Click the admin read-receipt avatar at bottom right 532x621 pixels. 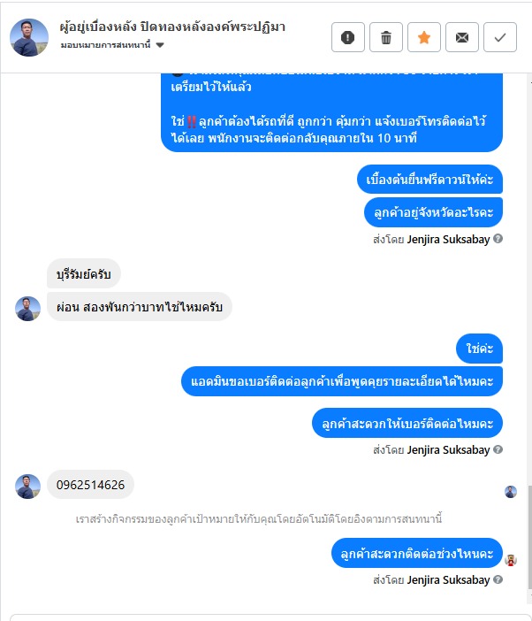coord(511,560)
